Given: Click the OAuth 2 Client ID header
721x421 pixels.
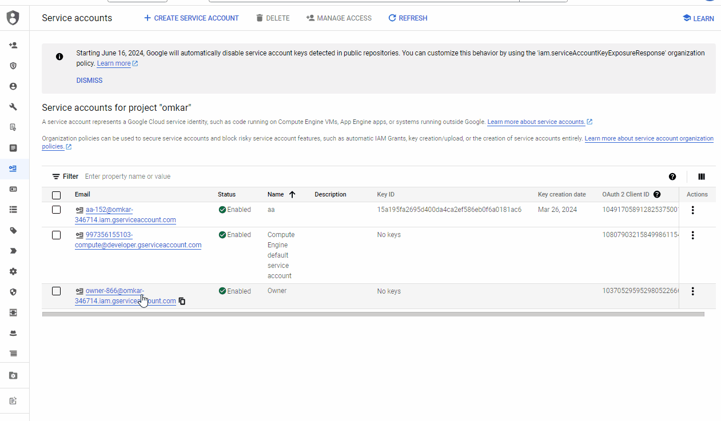Looking at the screenshot, I should [x=626, y=194].
